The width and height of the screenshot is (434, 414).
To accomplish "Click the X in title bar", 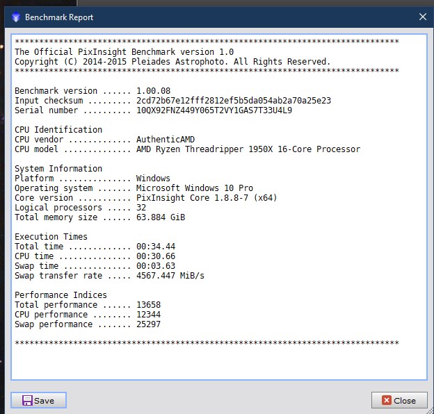I will pyautogui.click(x=422, y=17).
